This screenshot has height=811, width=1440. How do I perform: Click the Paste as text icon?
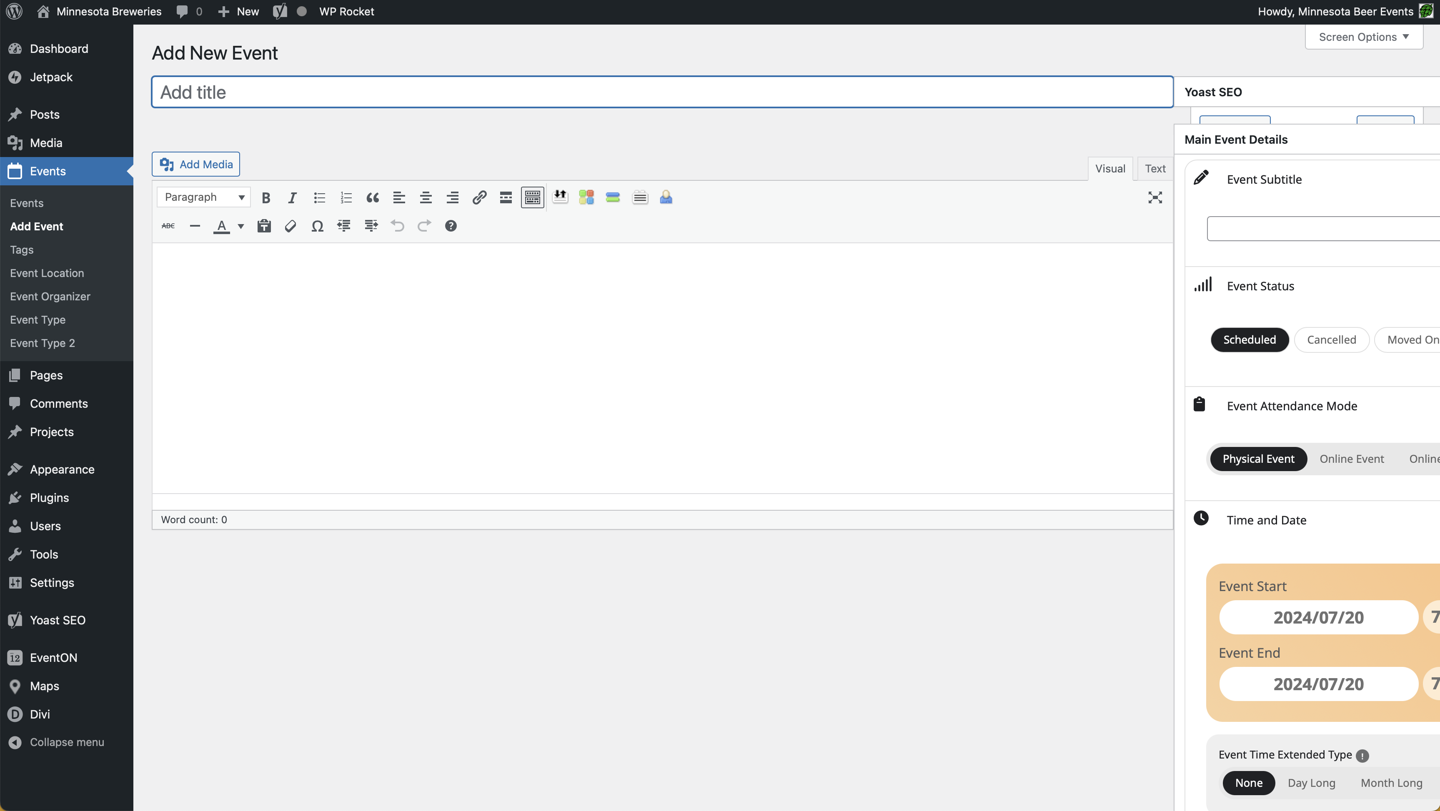(264, 226)
